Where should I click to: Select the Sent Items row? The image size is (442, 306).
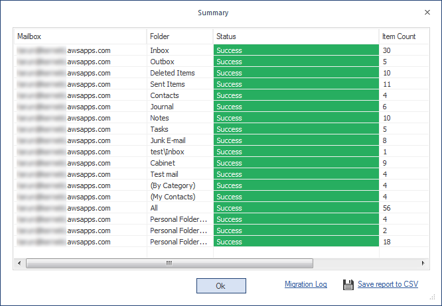(x=167, y=84)
